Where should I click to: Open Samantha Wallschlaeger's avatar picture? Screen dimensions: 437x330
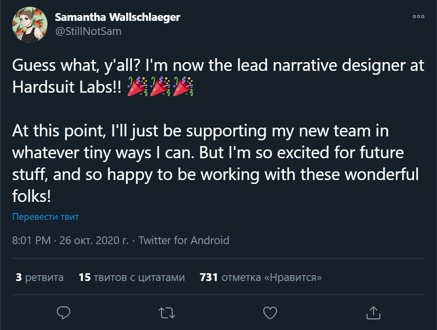click(31, 24)
